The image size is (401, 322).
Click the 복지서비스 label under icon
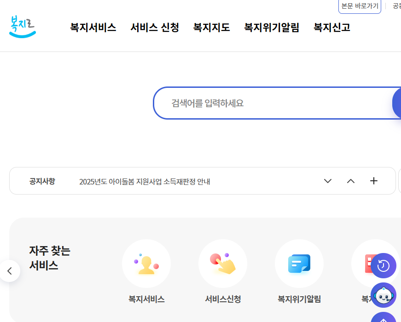coord(146,299)
